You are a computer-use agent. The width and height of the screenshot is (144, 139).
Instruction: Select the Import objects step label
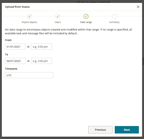pos(30,22)
